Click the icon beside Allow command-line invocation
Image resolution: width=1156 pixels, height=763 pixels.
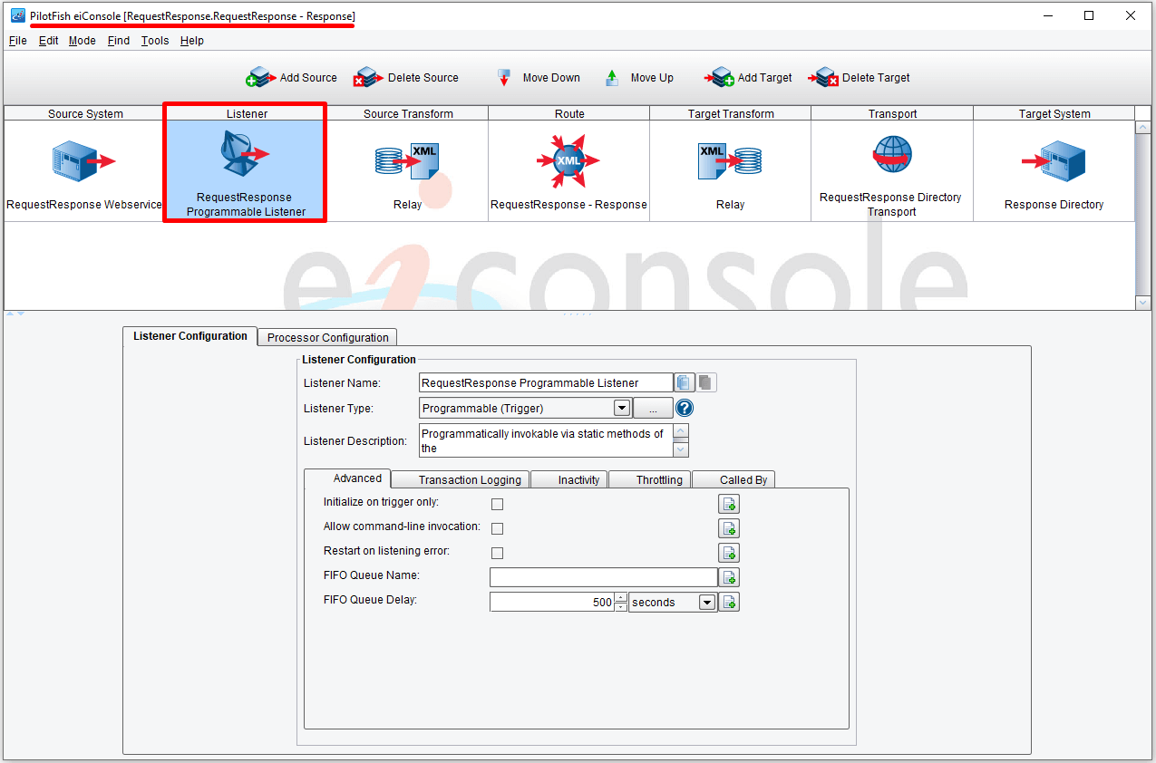tap(729, 528)
